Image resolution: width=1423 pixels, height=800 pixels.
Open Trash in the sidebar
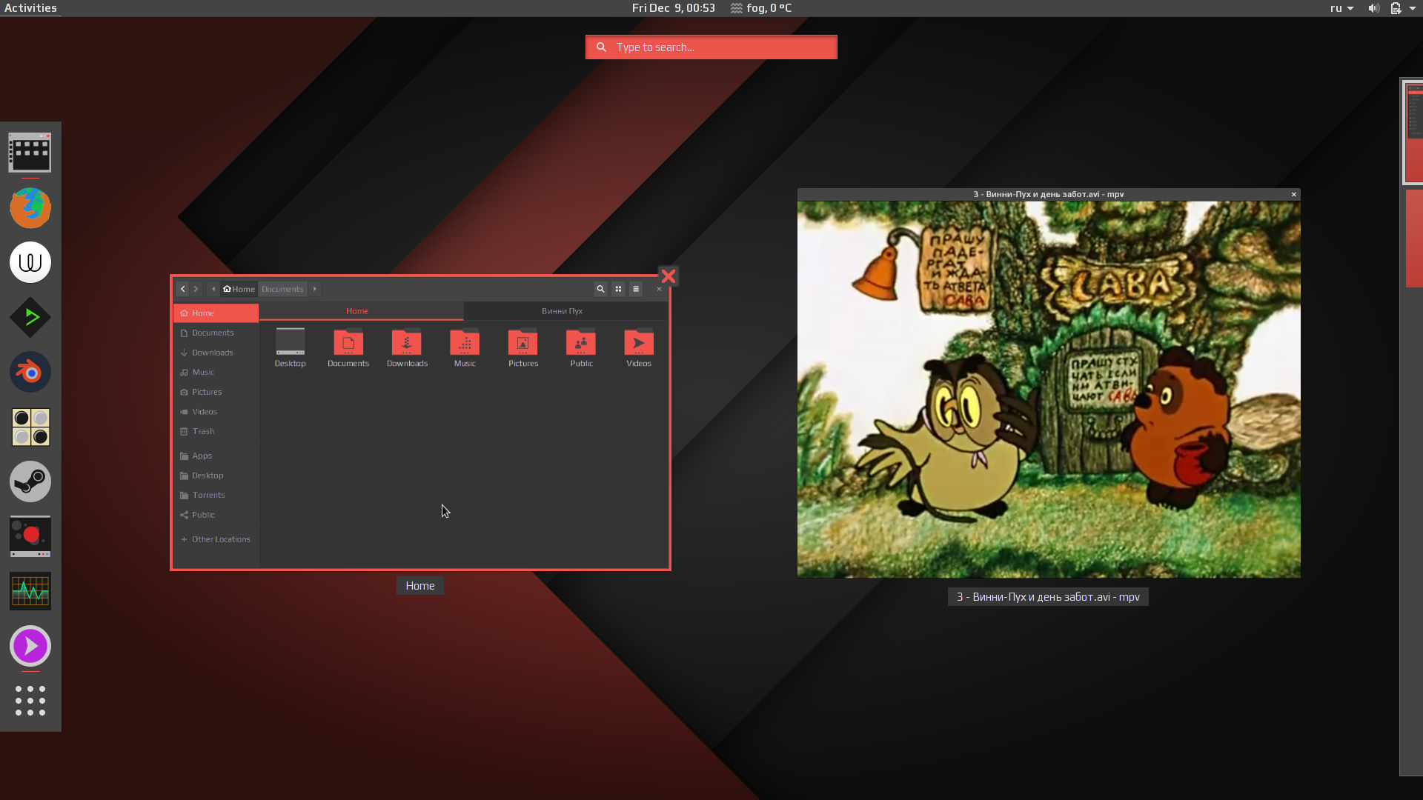[x=216, y=431]
